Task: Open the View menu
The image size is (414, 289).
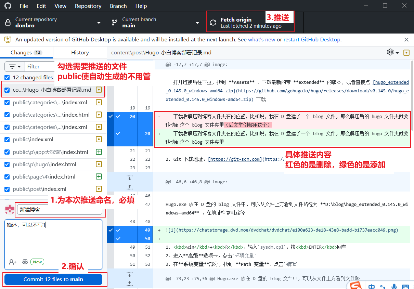Action: 61,6
